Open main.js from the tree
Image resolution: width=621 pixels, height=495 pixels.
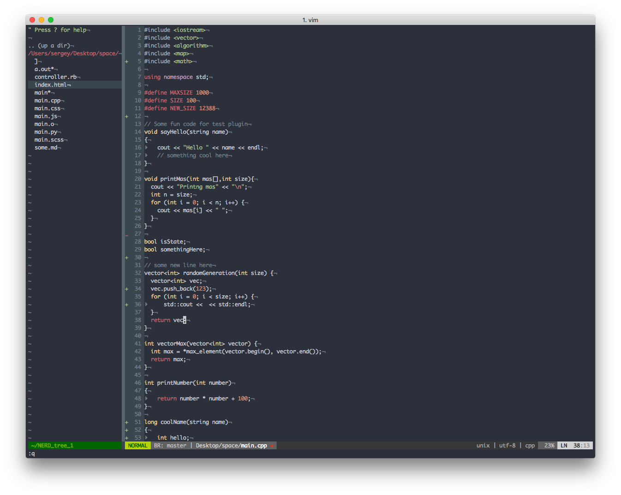coord(46,116)
